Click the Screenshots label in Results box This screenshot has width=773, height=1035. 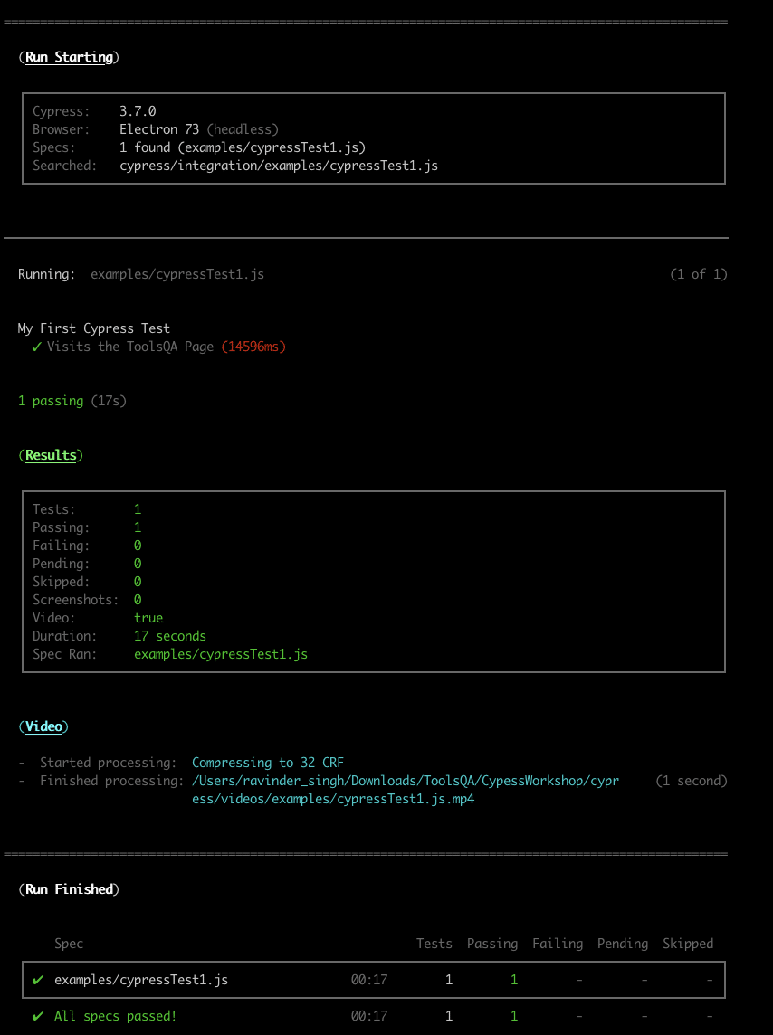click(x=76, y=600)
